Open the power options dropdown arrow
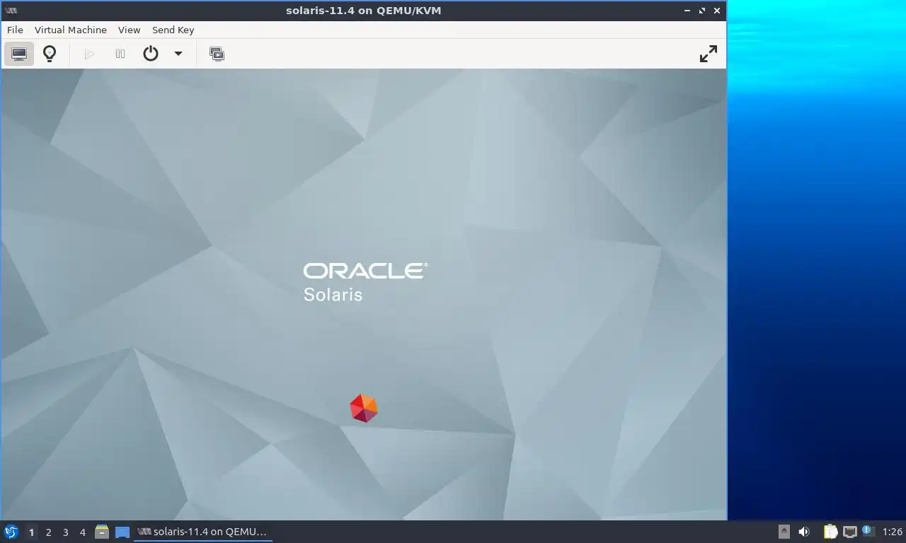The height and width of the screenshot is (543, 906). [178, 54]
